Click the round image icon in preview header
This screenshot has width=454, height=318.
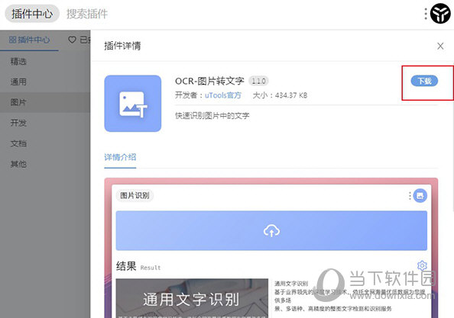click(x=420, y=195)
